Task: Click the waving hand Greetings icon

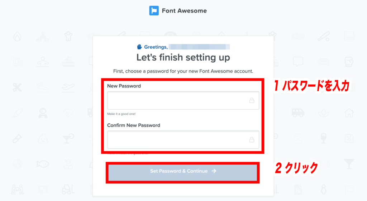Action: (139, 47)
